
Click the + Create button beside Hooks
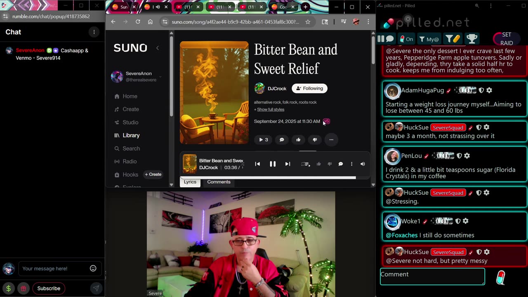click(153, 174)
